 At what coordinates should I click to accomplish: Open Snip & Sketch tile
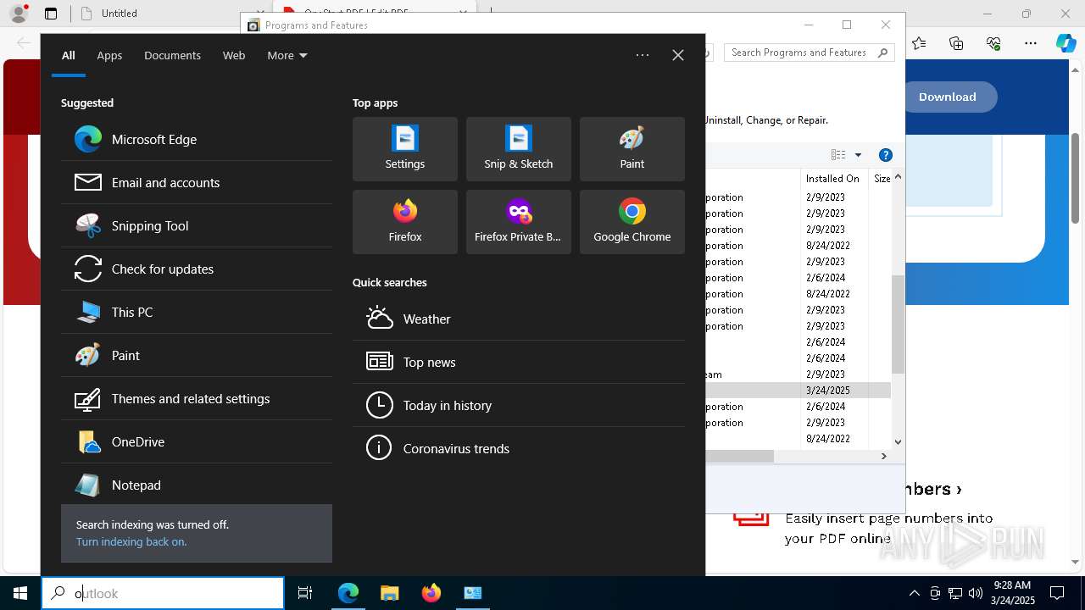(x=519, y=149)
